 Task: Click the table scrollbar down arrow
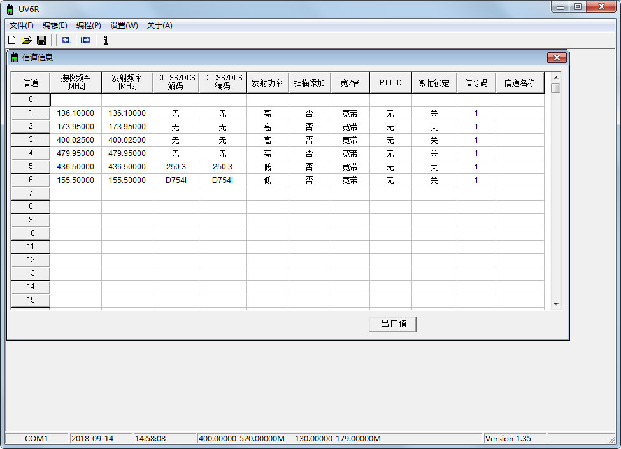pos(556,304)
